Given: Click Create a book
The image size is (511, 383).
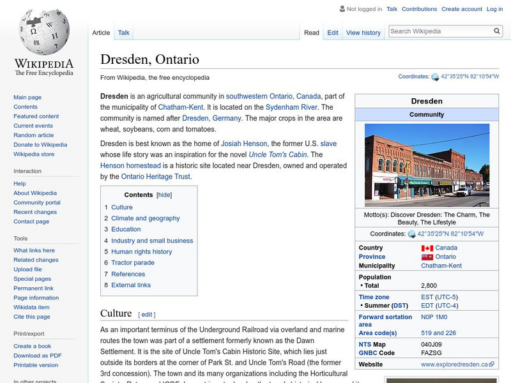Looking at the screenshot, I should (x=33, y=346).
